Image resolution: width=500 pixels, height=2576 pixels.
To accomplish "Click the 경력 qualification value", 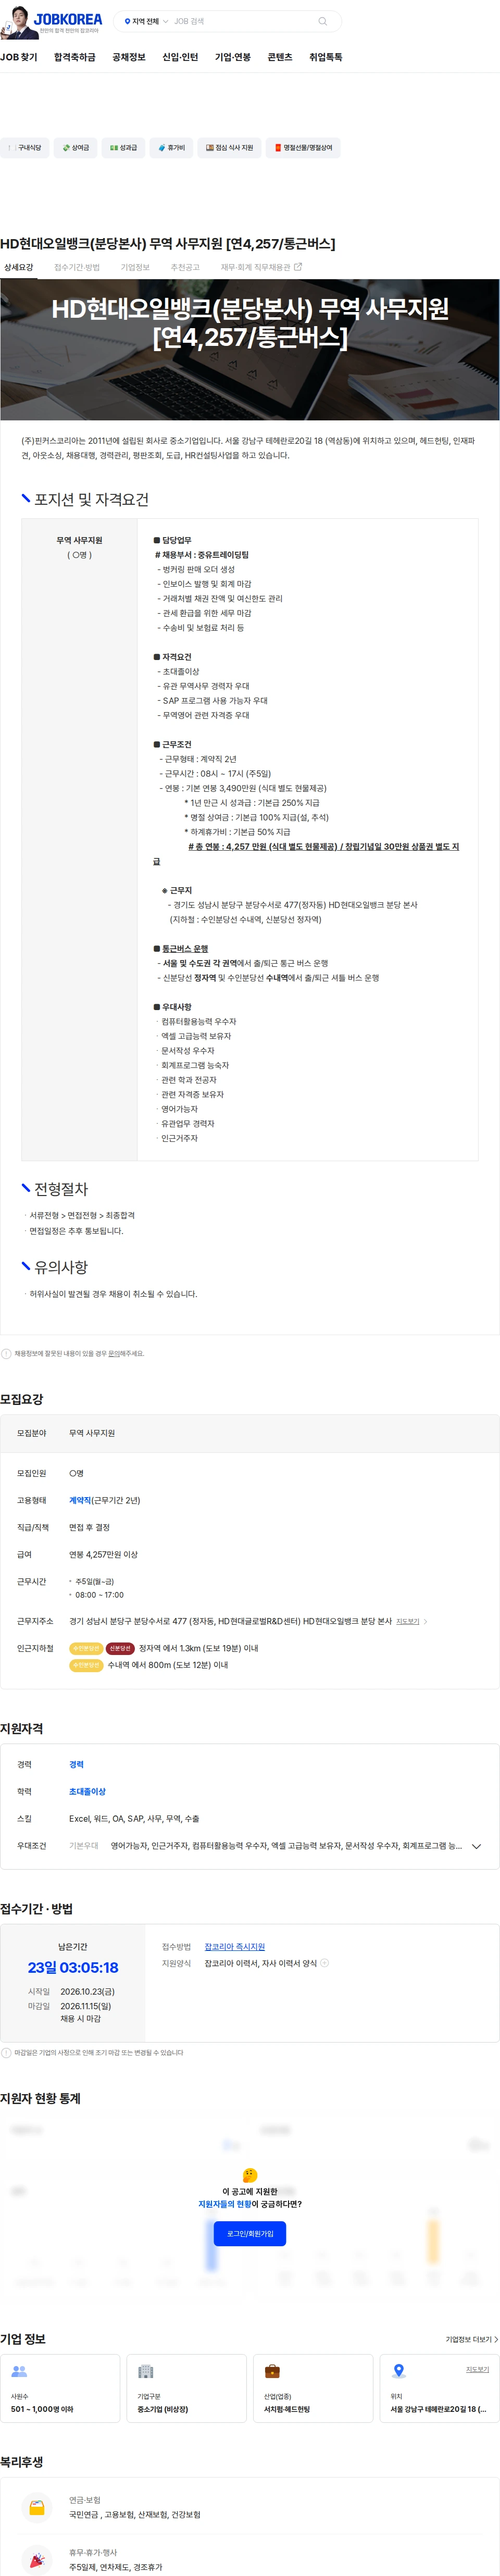I will tap(76, 1764).
